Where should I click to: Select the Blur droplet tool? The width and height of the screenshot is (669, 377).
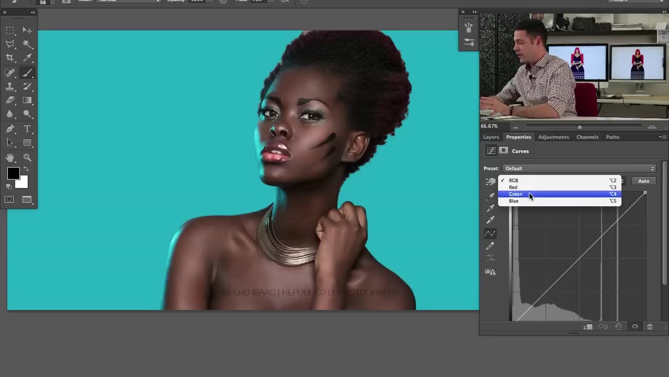coord(10,114)
